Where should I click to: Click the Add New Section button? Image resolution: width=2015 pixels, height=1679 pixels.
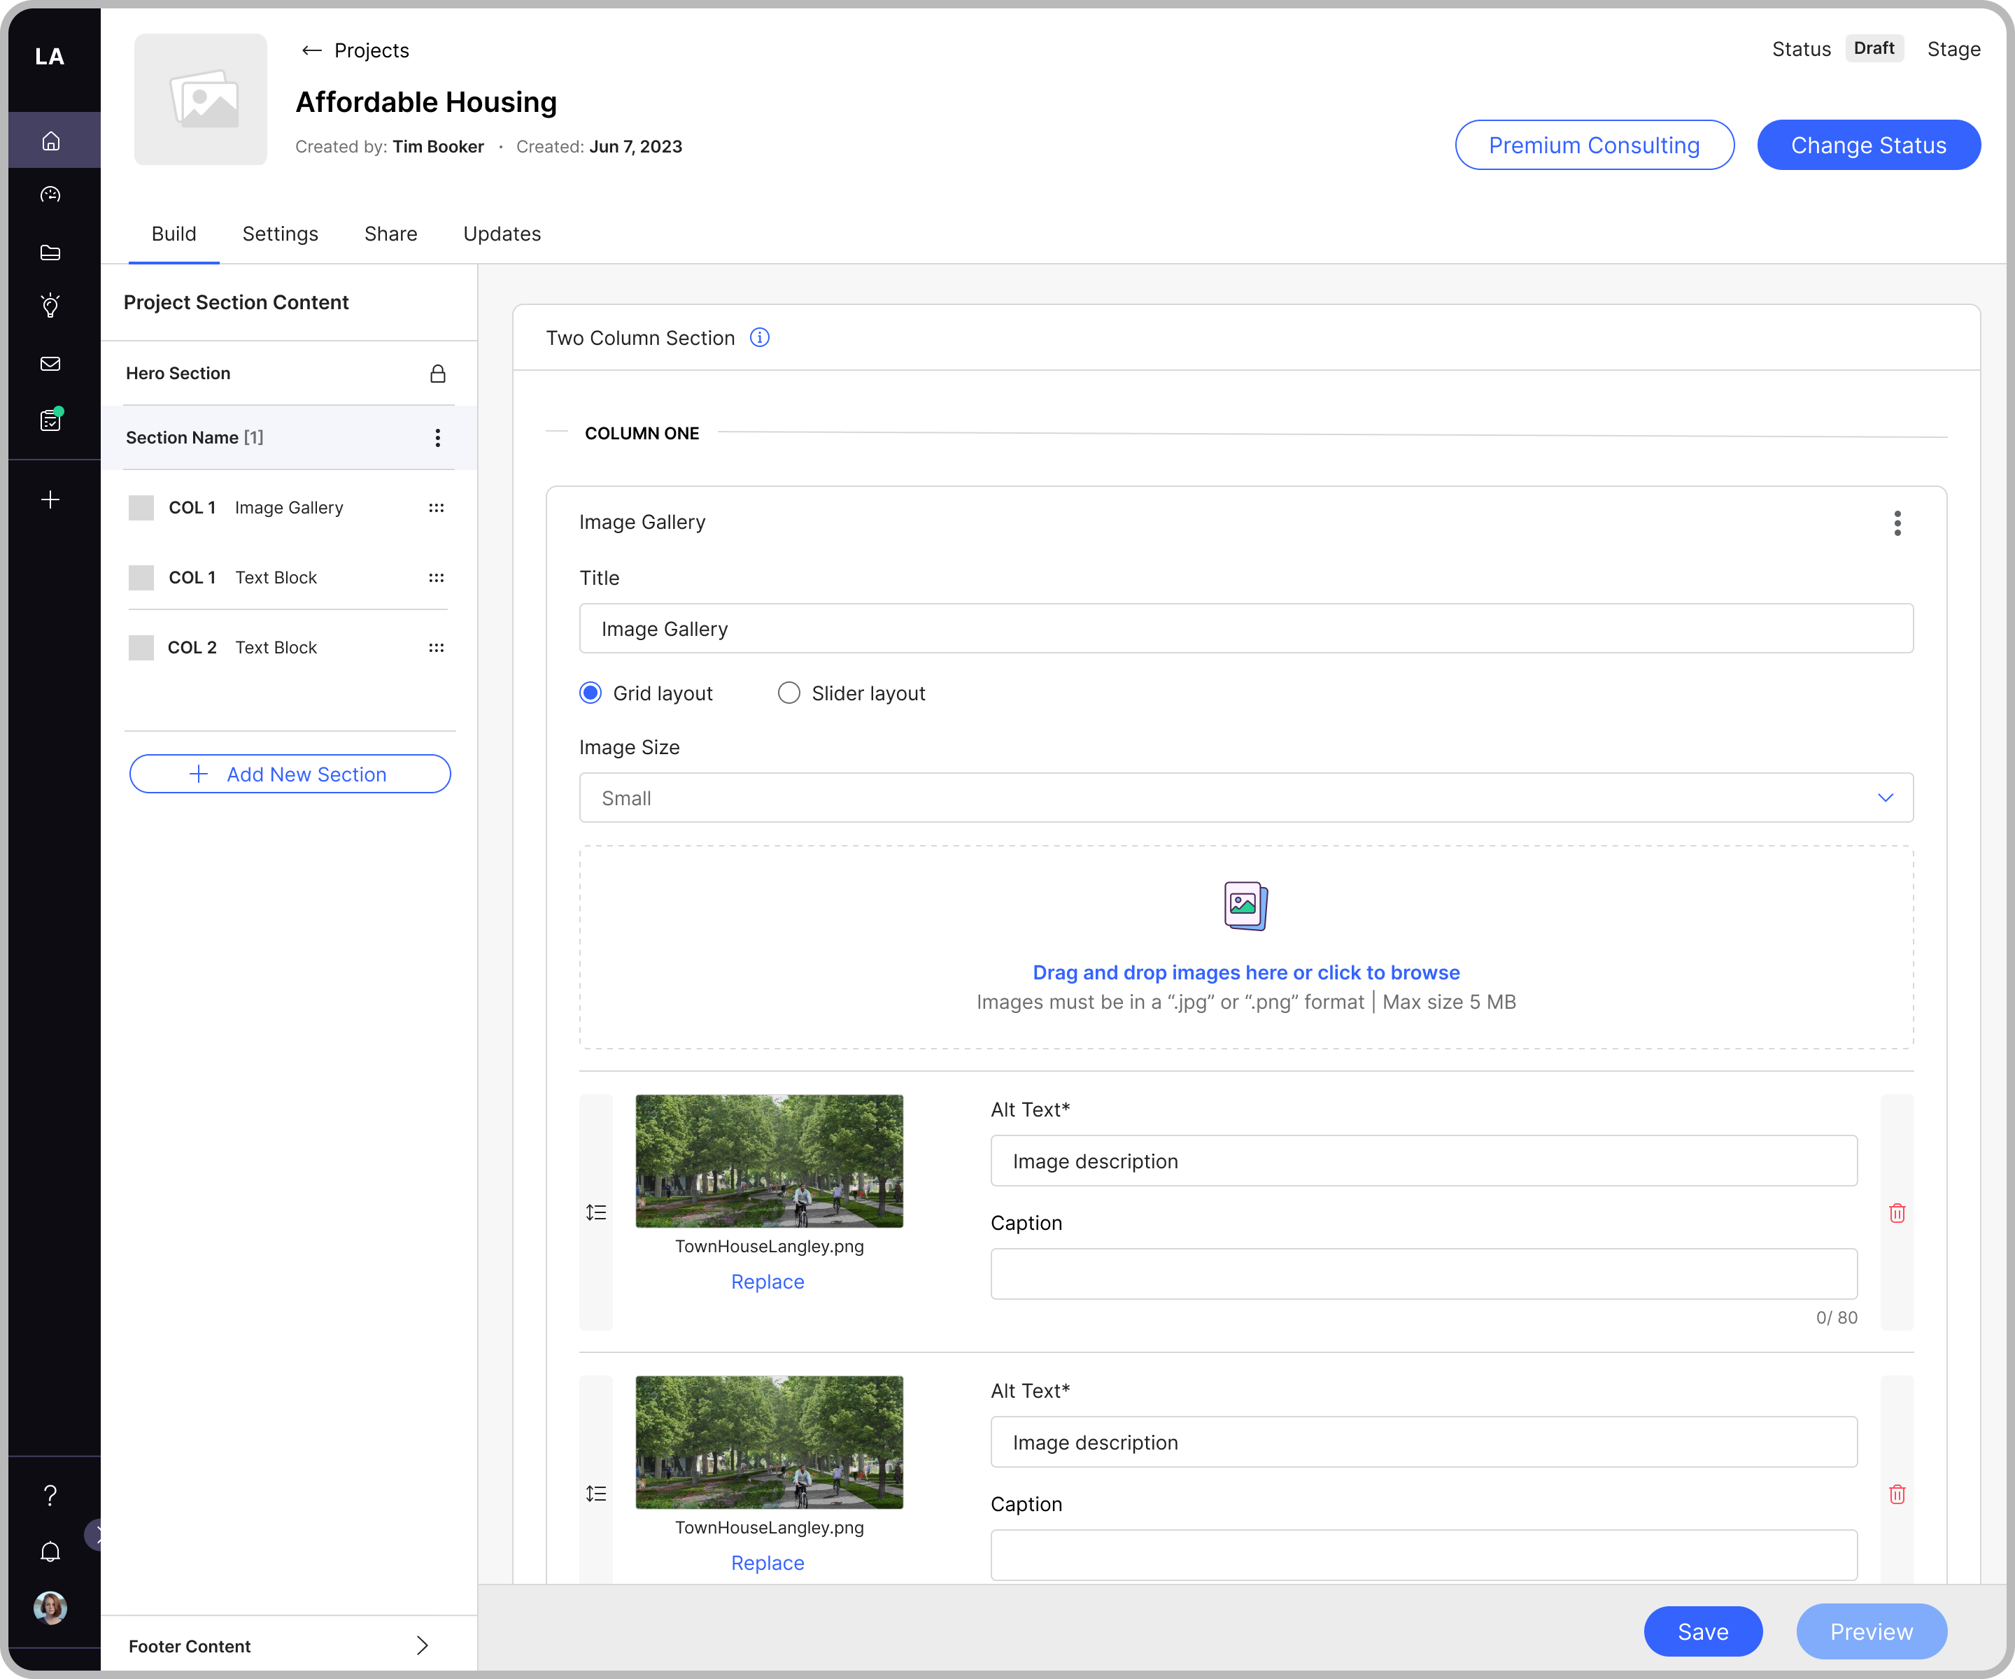pos(290,774)
